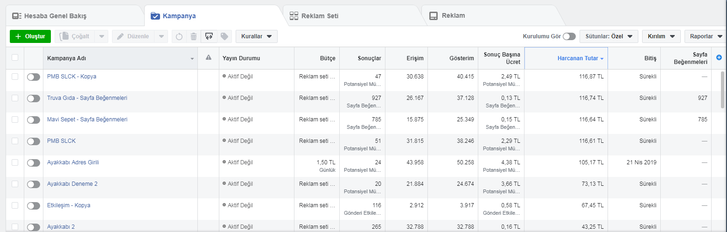The image size is (727, 232).
Task: Click the Sonuçlar column header
Action: [x=362, y=58]
